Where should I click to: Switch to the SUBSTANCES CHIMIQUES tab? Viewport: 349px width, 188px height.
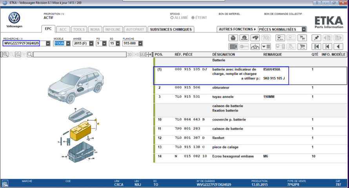[x=171, y=29]
